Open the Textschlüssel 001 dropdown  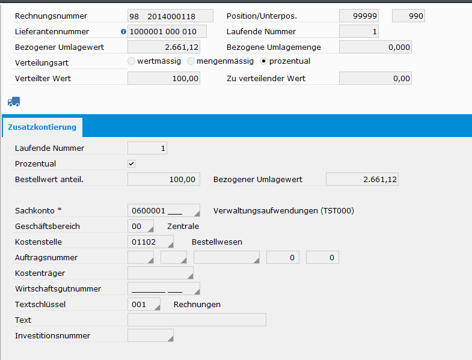pos(144,304)
